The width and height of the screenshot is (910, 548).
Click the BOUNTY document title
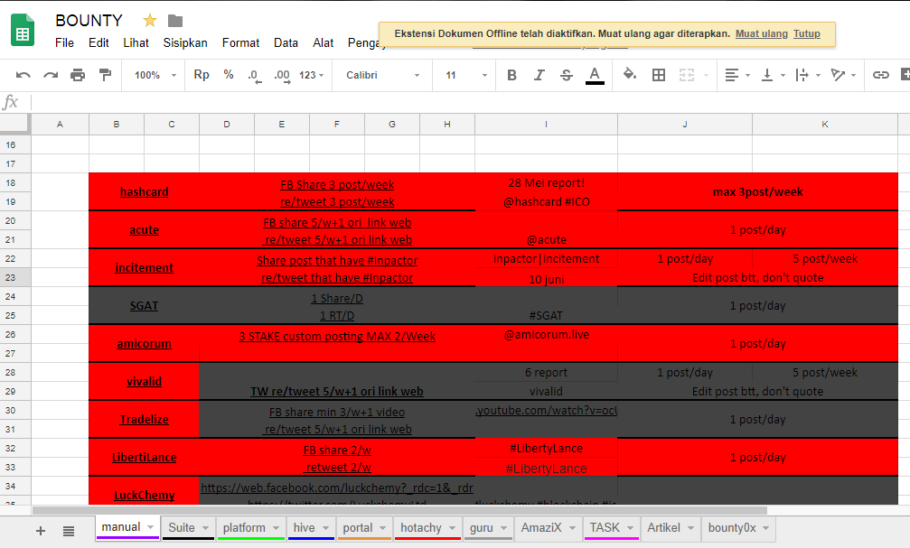click(89, 21)
